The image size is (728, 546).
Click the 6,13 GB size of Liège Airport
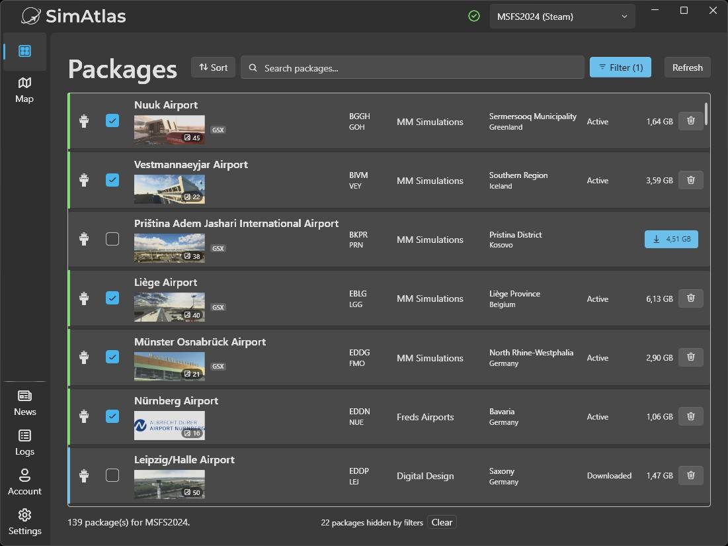(x=659, y=298)
